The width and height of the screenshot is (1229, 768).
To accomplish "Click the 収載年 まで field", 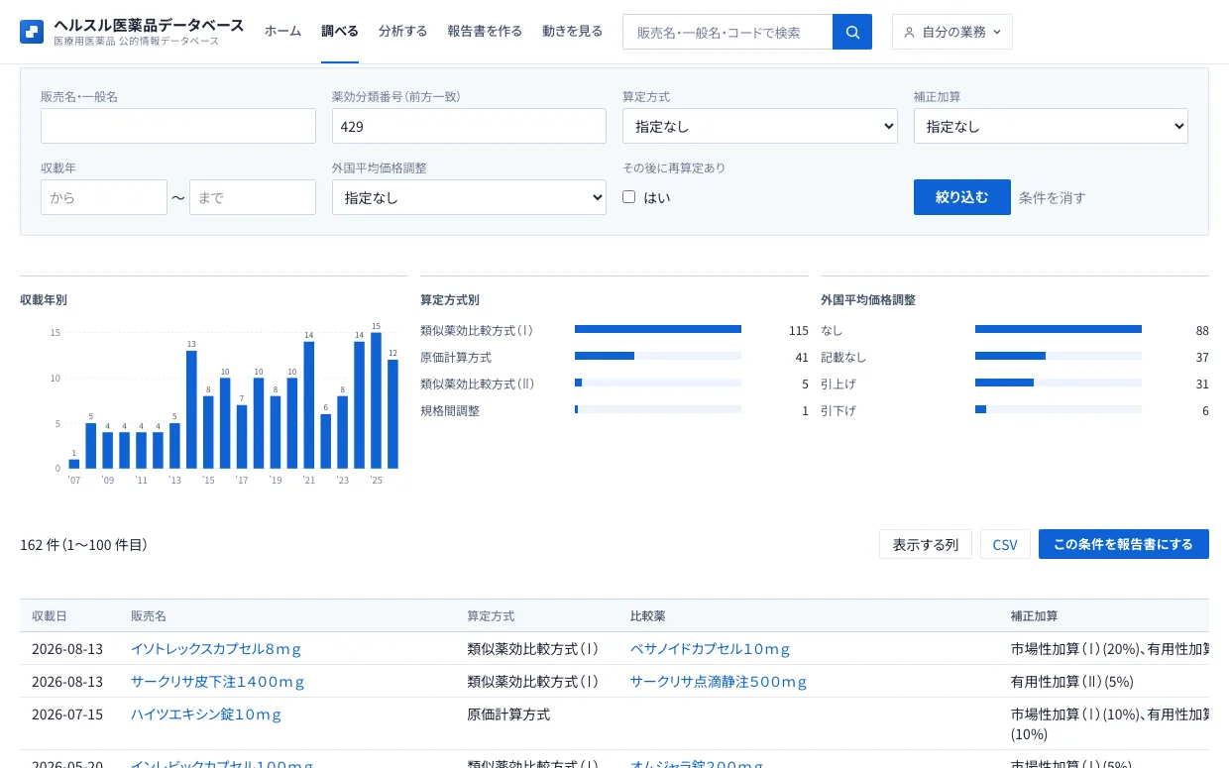I will 253,197.
